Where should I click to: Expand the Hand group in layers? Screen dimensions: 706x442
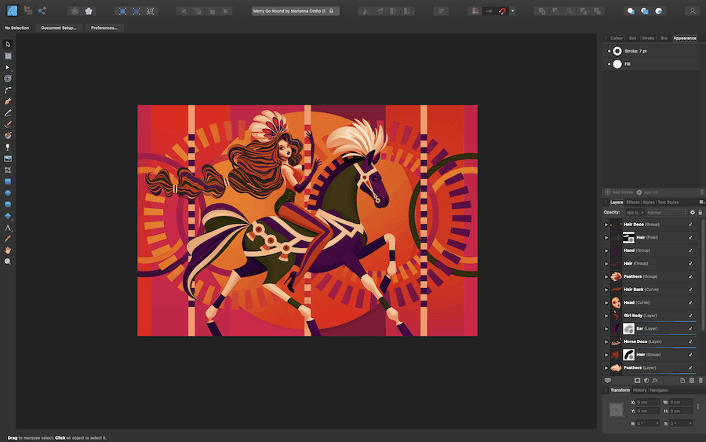pos(606,250)
